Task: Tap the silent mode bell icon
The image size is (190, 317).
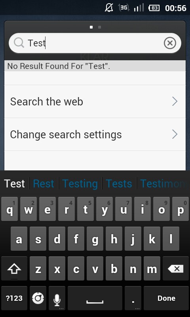Action: (x=109, y=8)
